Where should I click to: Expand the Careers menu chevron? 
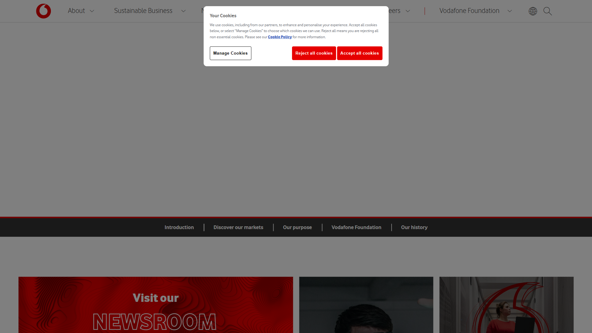pos(408,11)
